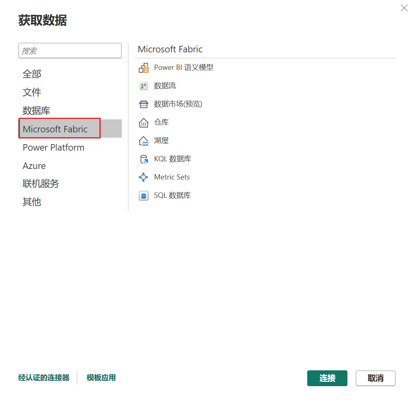Viewport: 414px width, 402px height.
Task: Choose the Metric Sets connector text
Action: point(172,177)
